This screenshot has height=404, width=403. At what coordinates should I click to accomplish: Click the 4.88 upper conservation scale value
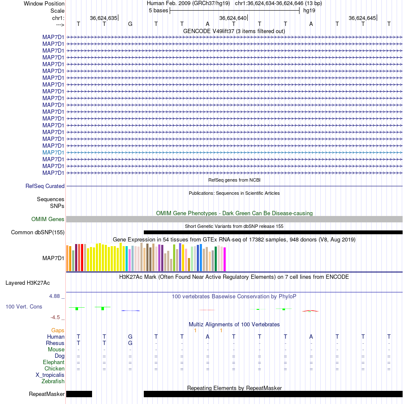coord(54,296)
